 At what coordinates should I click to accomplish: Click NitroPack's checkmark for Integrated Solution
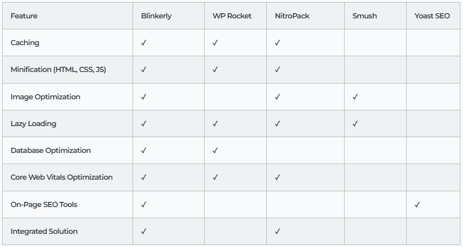(277, 231)
